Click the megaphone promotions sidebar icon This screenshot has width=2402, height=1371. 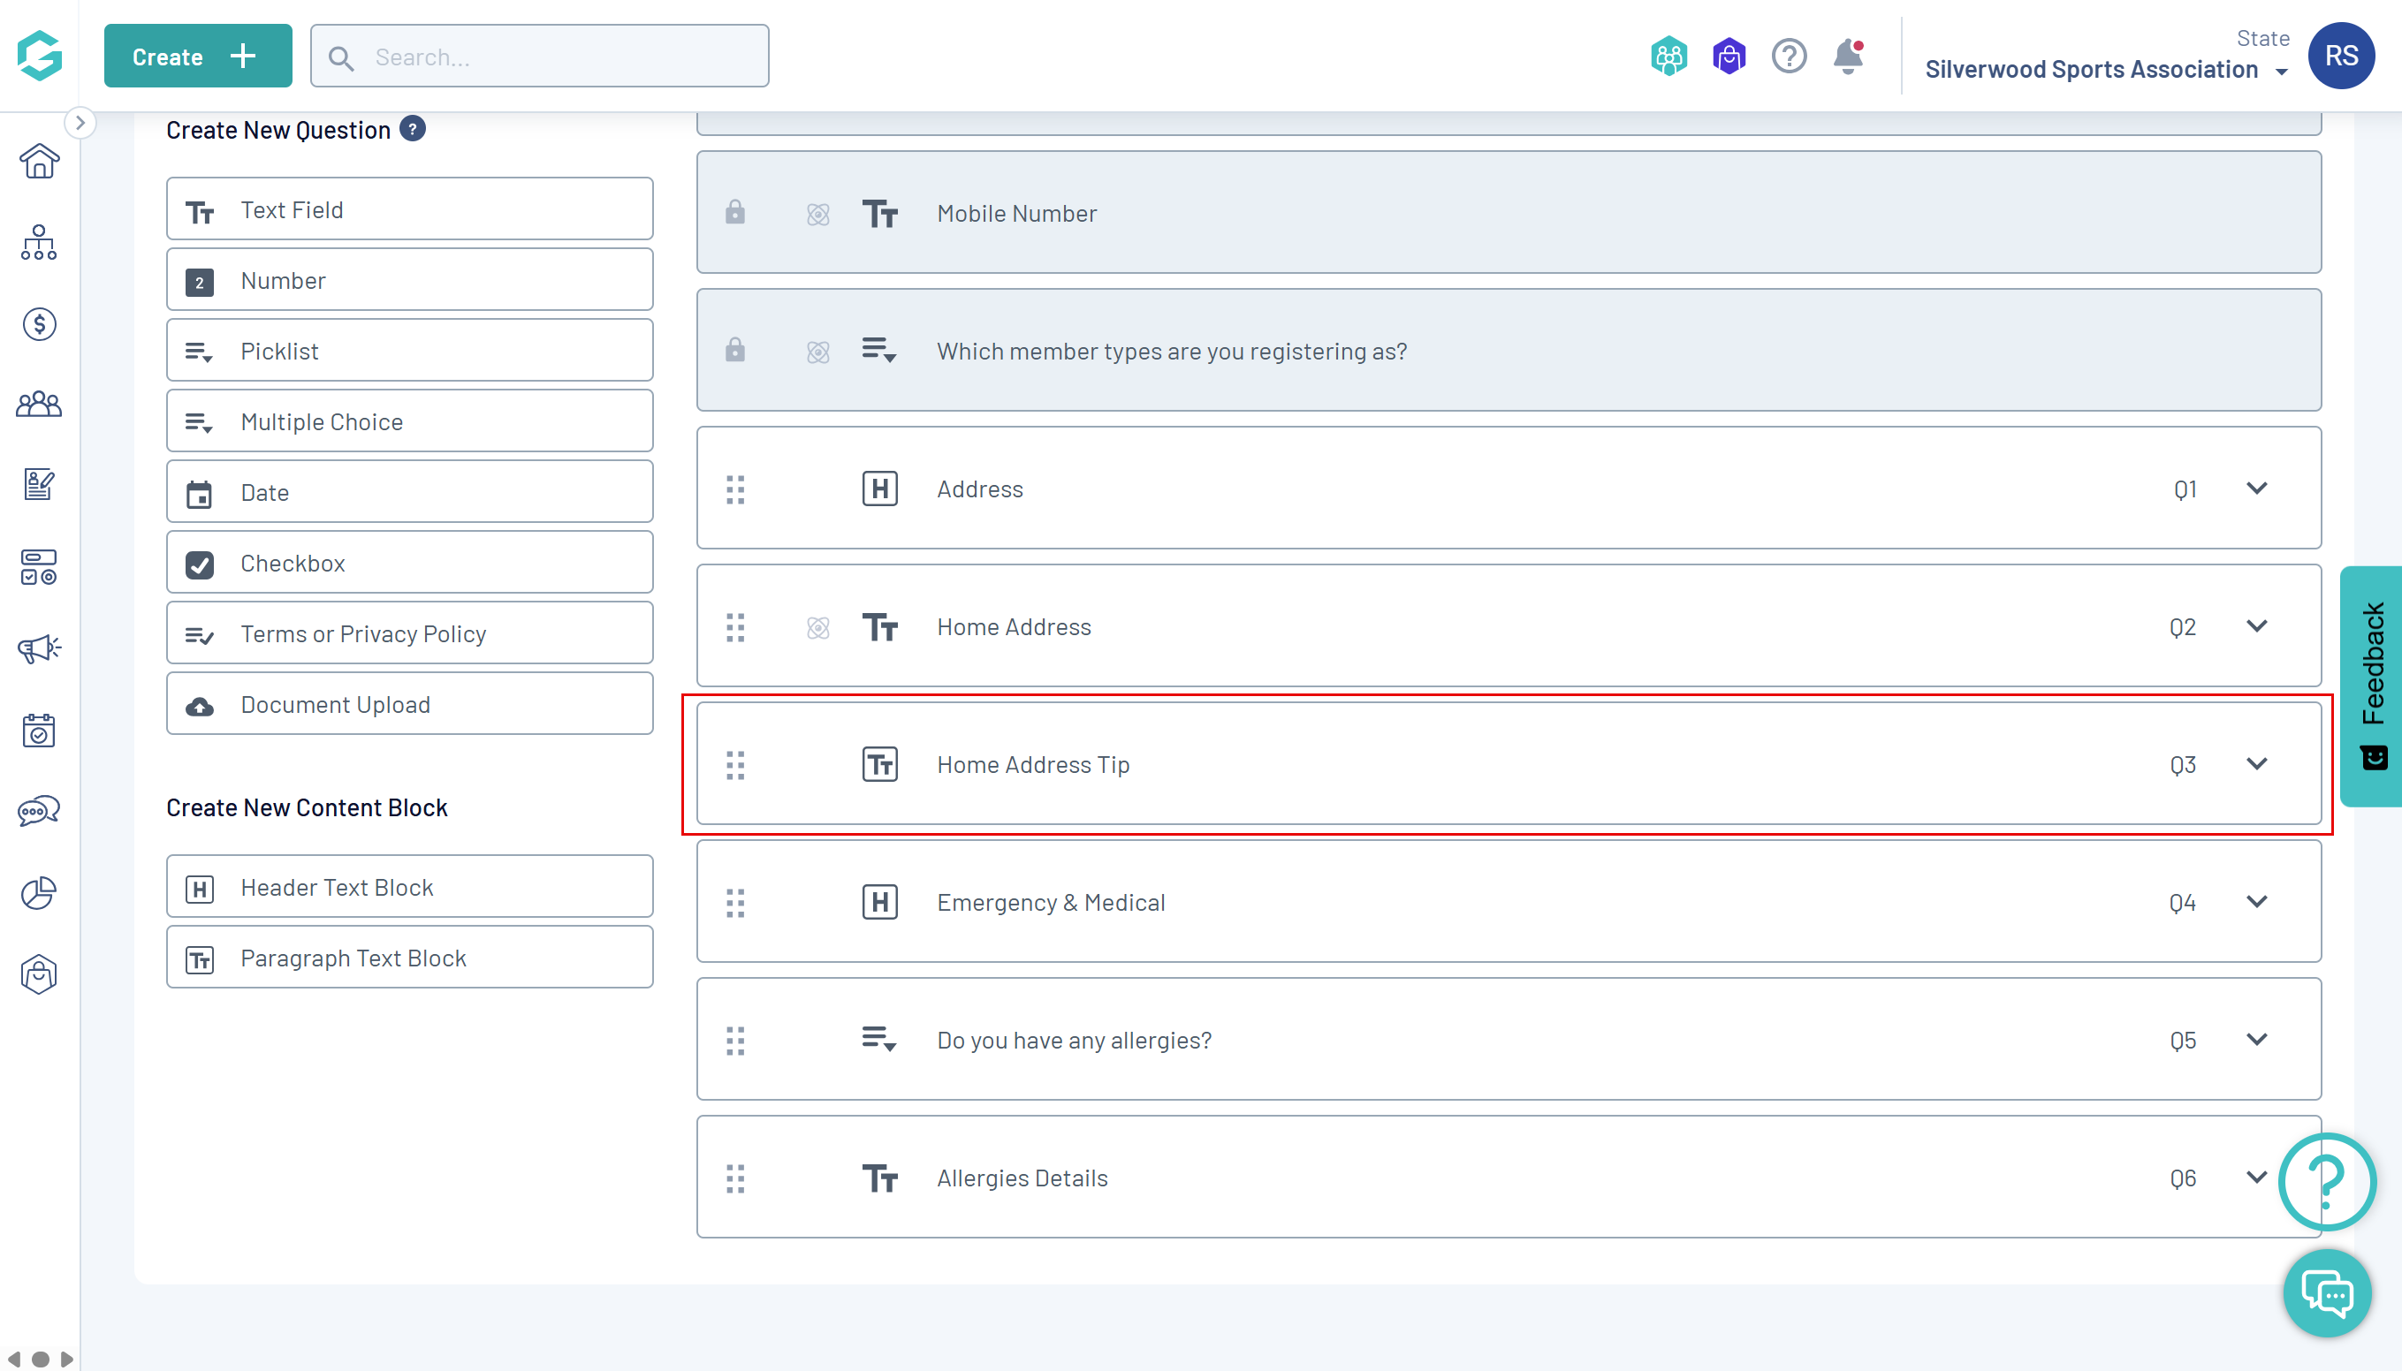tap(39, 648)
